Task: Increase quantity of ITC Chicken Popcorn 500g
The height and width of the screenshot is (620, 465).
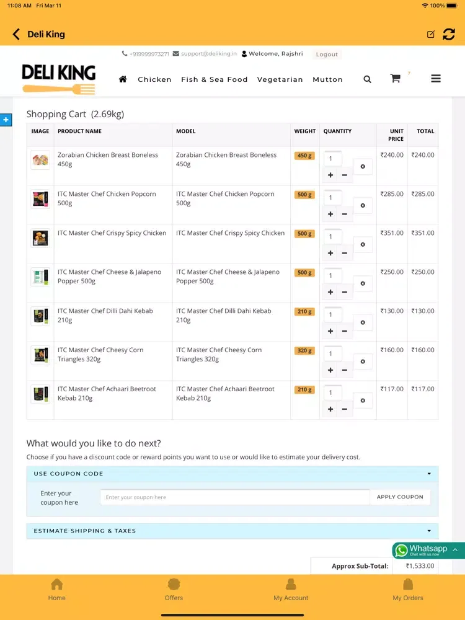Action: (330, 214)
